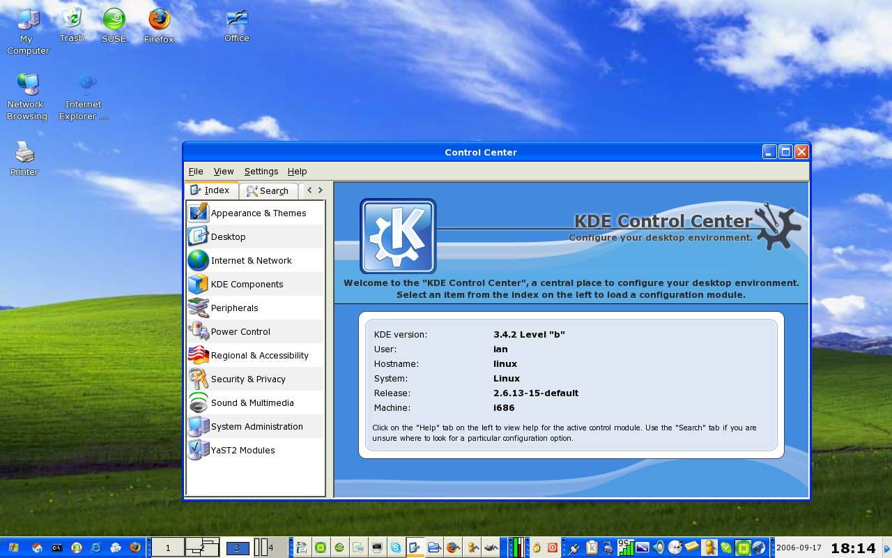Open Network Browsing desktop icon
The image size is (892, 558).
point(27,96)
